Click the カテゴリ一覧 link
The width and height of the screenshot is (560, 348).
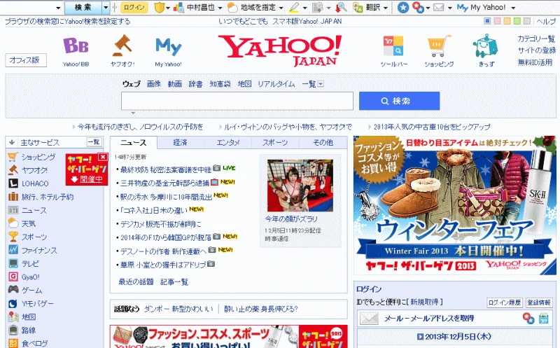(536, 39)
